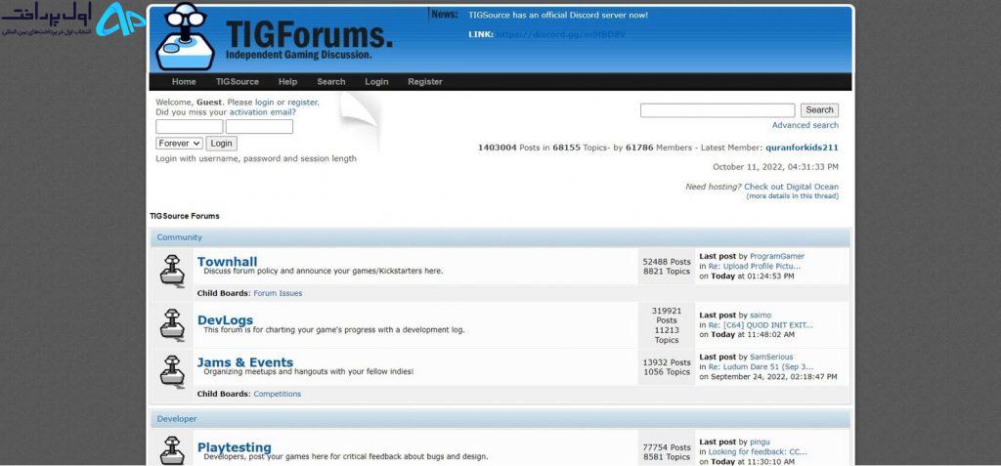Open the Register menu item

(425, 82)
